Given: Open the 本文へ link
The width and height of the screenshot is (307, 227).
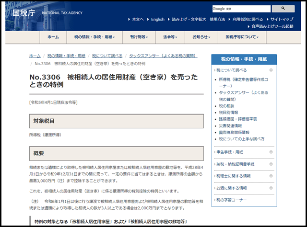Looking at the screenshot, I should point(138,19).
